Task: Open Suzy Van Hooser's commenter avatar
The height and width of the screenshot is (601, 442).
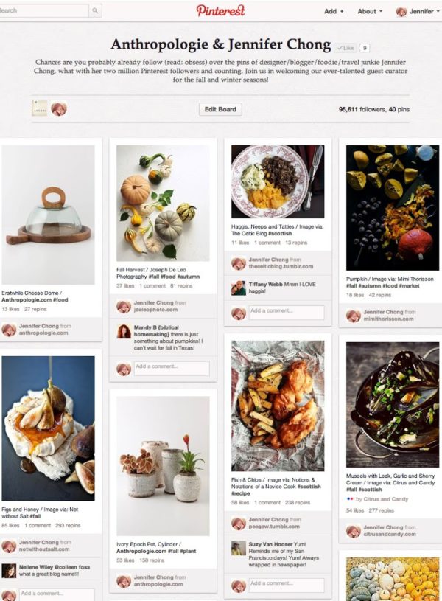Action: pyautogui.click(x=238, y=548)
